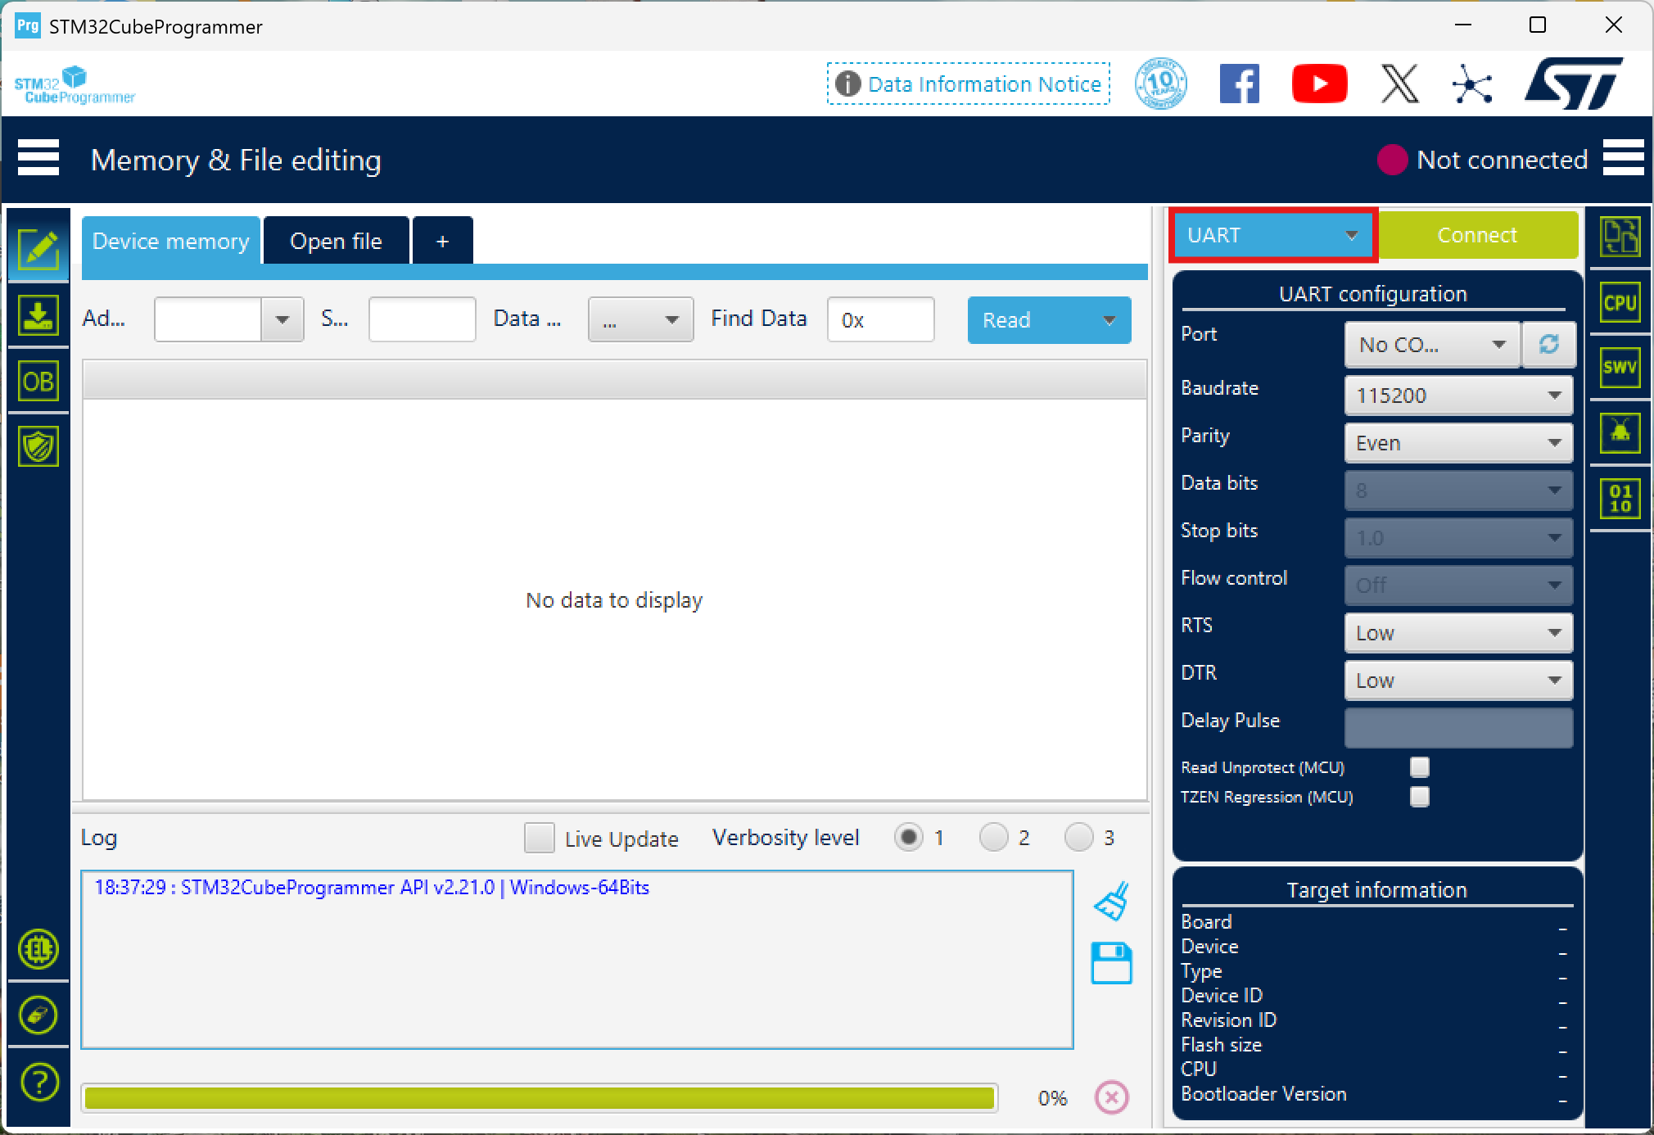Check the Read Unprotect (MCU) box

(1419, 767)
